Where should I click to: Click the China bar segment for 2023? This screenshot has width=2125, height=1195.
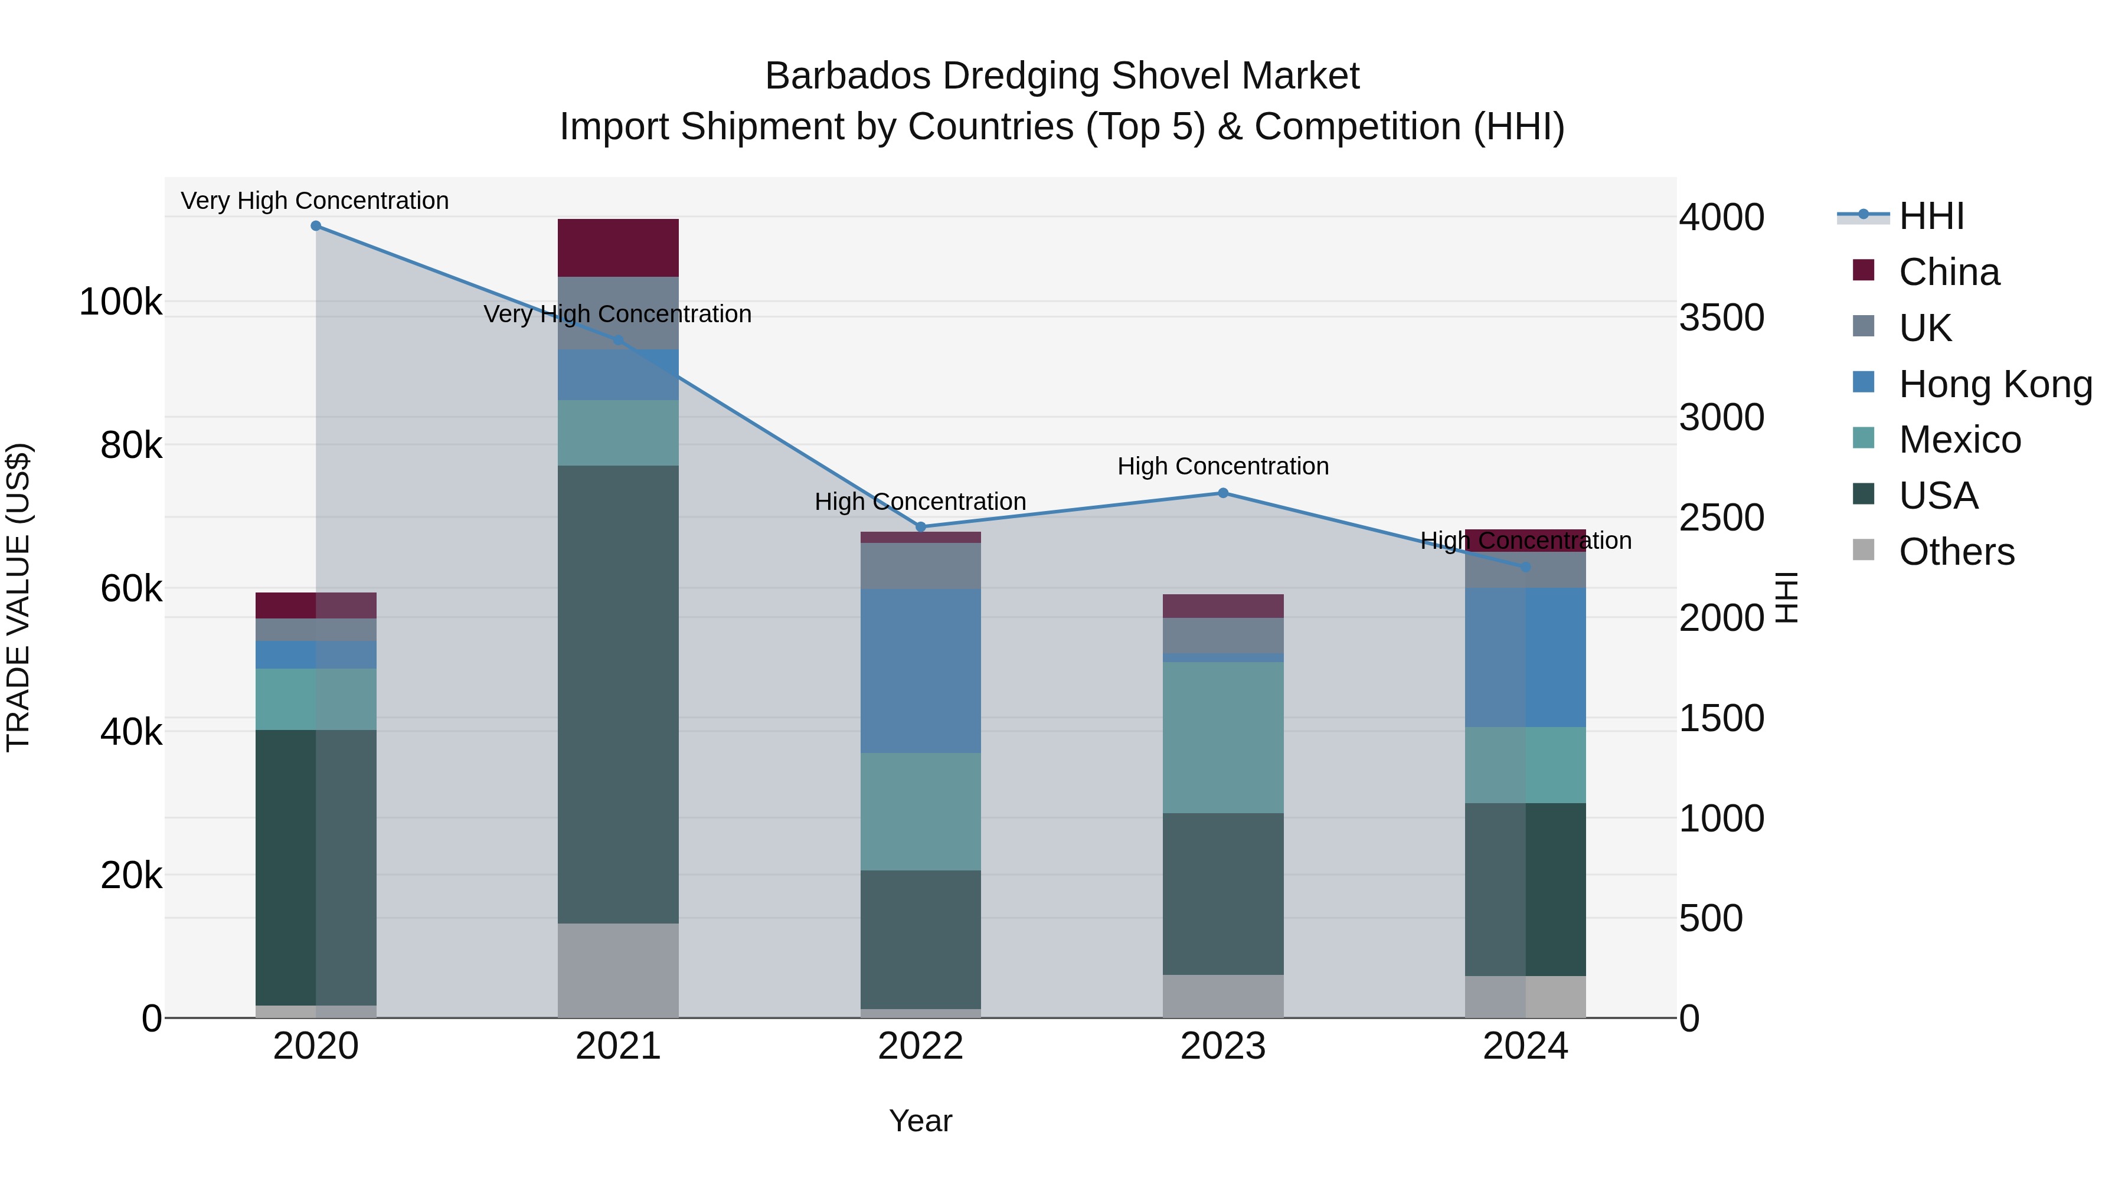coord(1224,606)
